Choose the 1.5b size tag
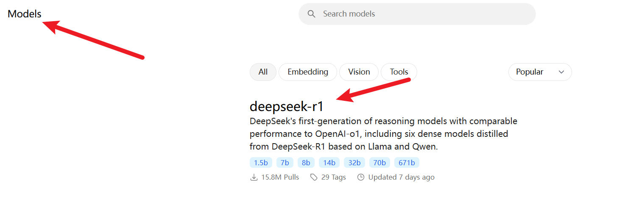Screen dimensions: 625x197 pyautogui.click(x=261, y=163)
